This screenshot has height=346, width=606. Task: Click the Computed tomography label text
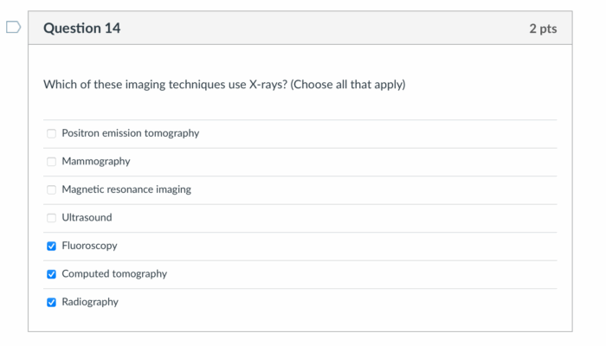(114, 274)
